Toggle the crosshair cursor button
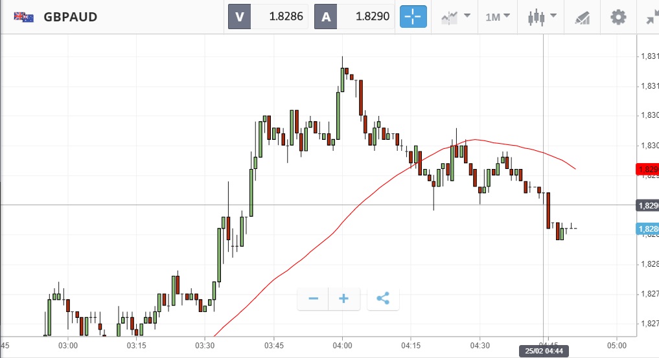The height and width of the screenshot is (358, 659). coord(413,17)
